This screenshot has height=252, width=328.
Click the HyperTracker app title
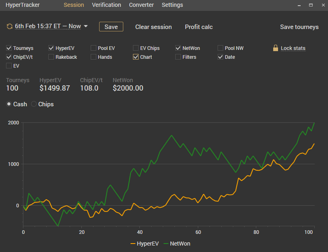pos(23,5)
